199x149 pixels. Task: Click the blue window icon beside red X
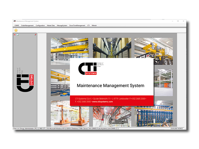coord(18,34)
